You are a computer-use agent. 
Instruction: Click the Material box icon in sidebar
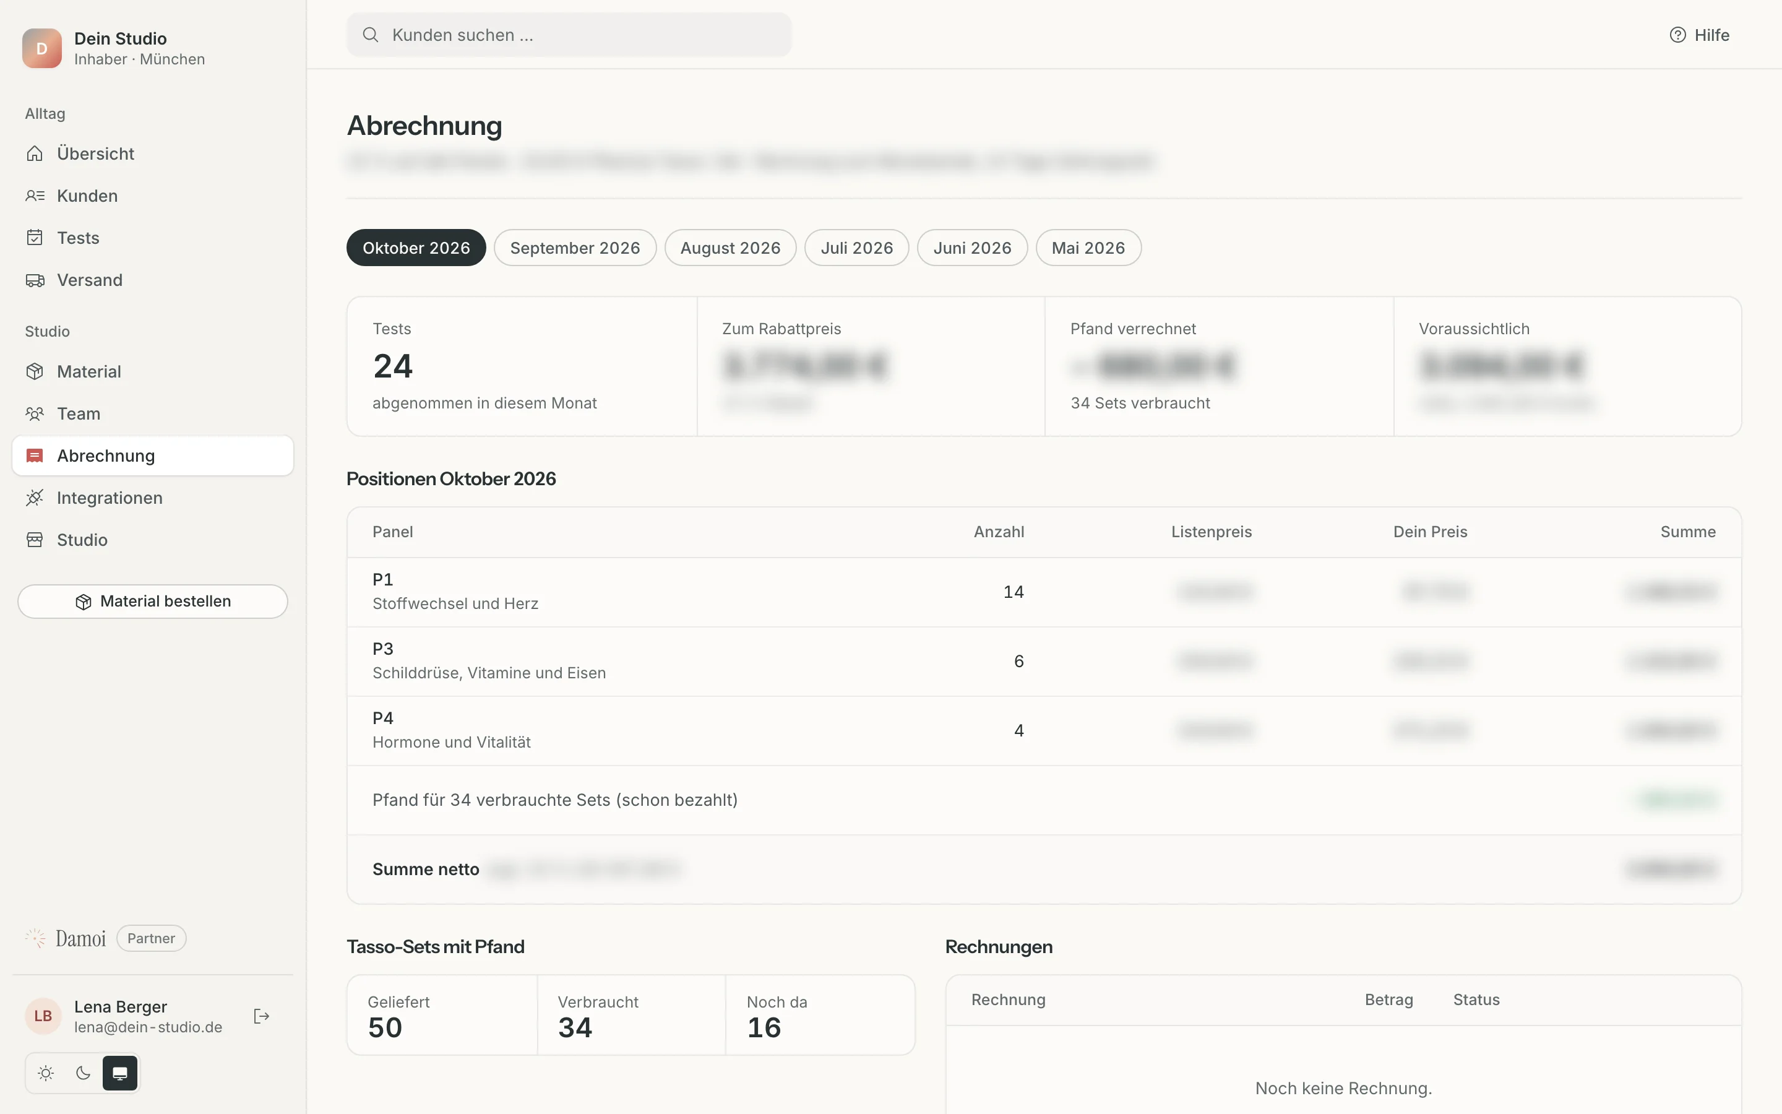click(x=35, y=371)
